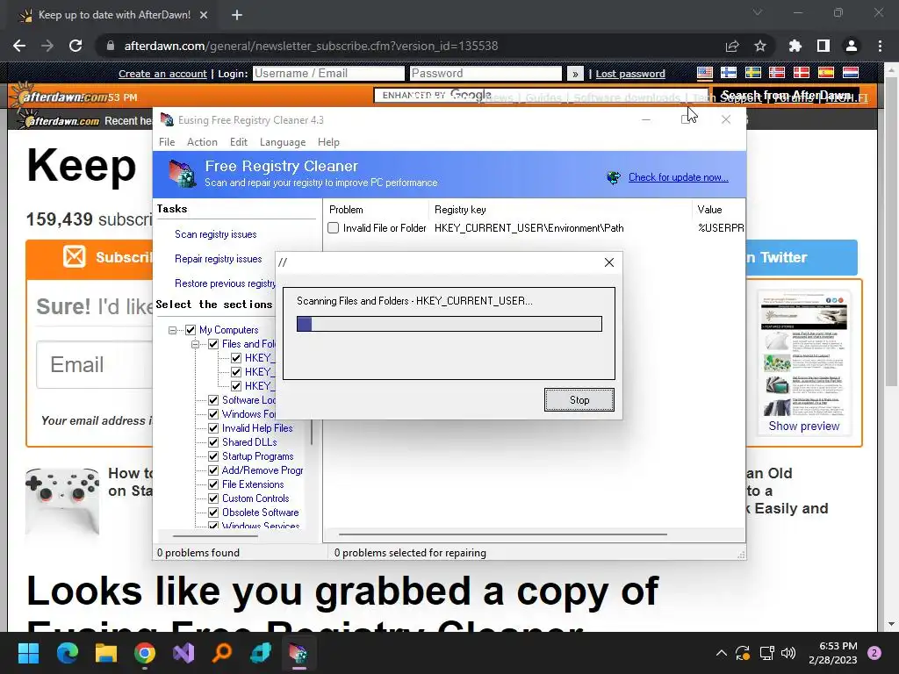
Task: Open File Explorer from taskbar
Action: click(x=106, y=653)
